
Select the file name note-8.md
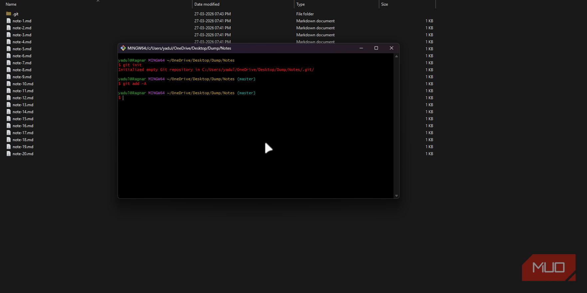[x=22, y=70]
